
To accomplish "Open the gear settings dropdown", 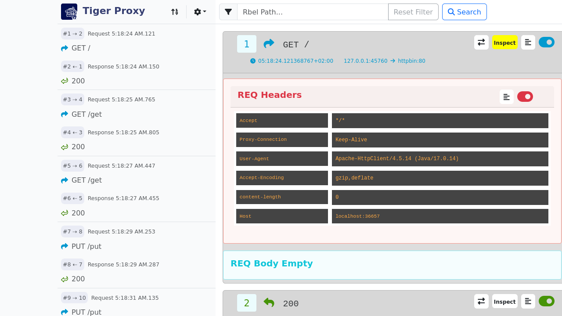I will 200,12.
